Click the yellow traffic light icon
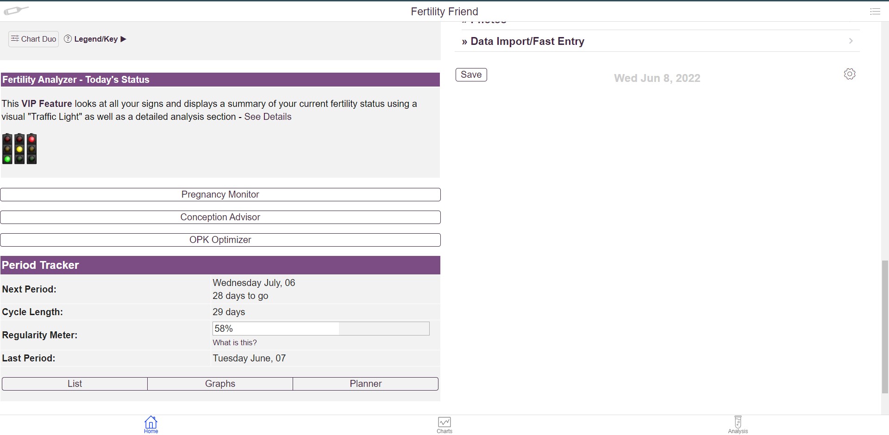Screen dimensions: 889x435 pyautogui.click(x=19, y=149)
